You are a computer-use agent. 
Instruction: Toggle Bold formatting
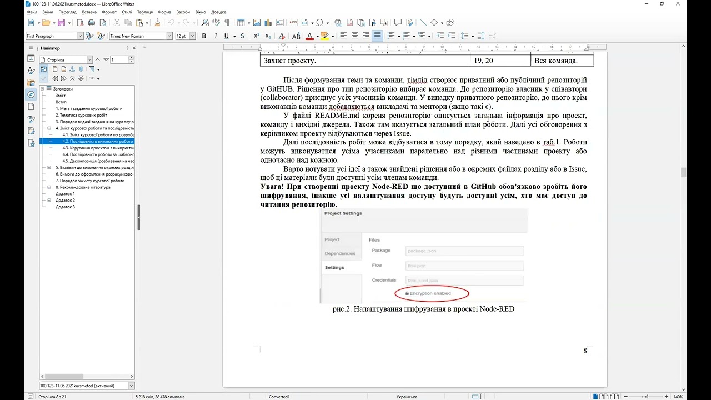[204, 36]
